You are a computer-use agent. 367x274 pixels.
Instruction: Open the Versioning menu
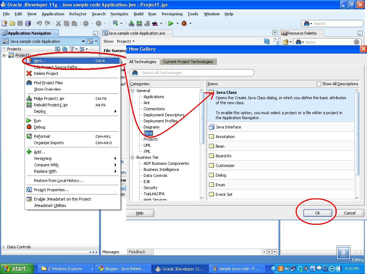[x=172, y=14]
